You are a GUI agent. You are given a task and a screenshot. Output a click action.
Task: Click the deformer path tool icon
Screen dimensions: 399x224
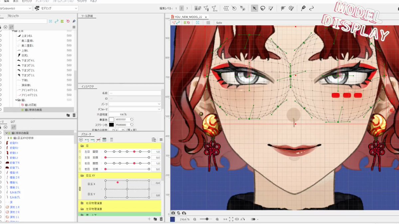(x=243, y=8)
